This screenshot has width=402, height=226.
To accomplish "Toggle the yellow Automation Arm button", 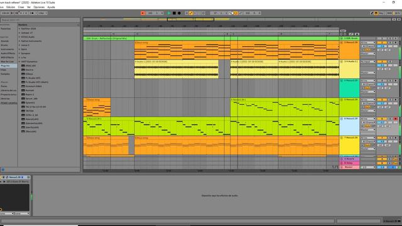I will click(x=191, y=13).
